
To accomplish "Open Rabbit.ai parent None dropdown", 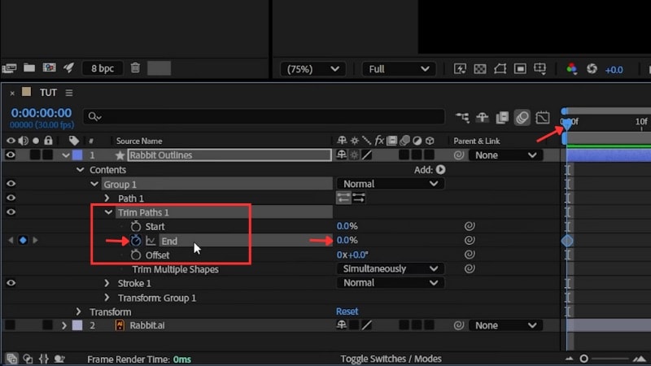I will tap(505, 325).
